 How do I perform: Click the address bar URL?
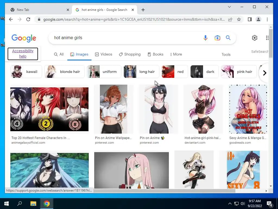click(134, 19)
